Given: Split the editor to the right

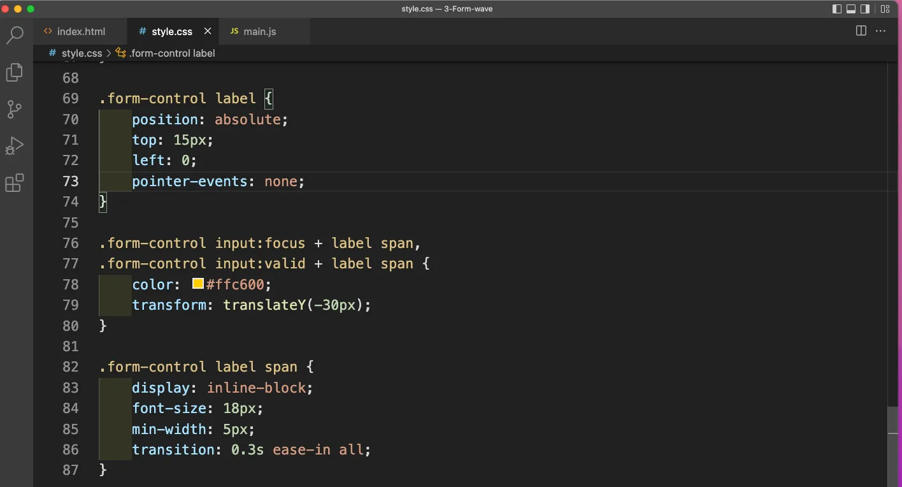Looking at the screenshot, I should (861, 31).
